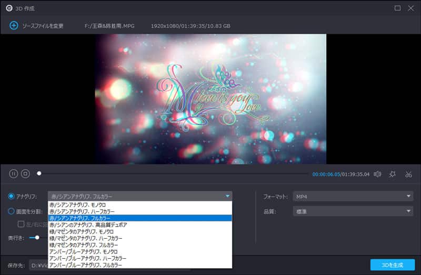This screenshot has width=421, height=275.
Task: Click the 3Dを生成 button
Action: [392, 265]
